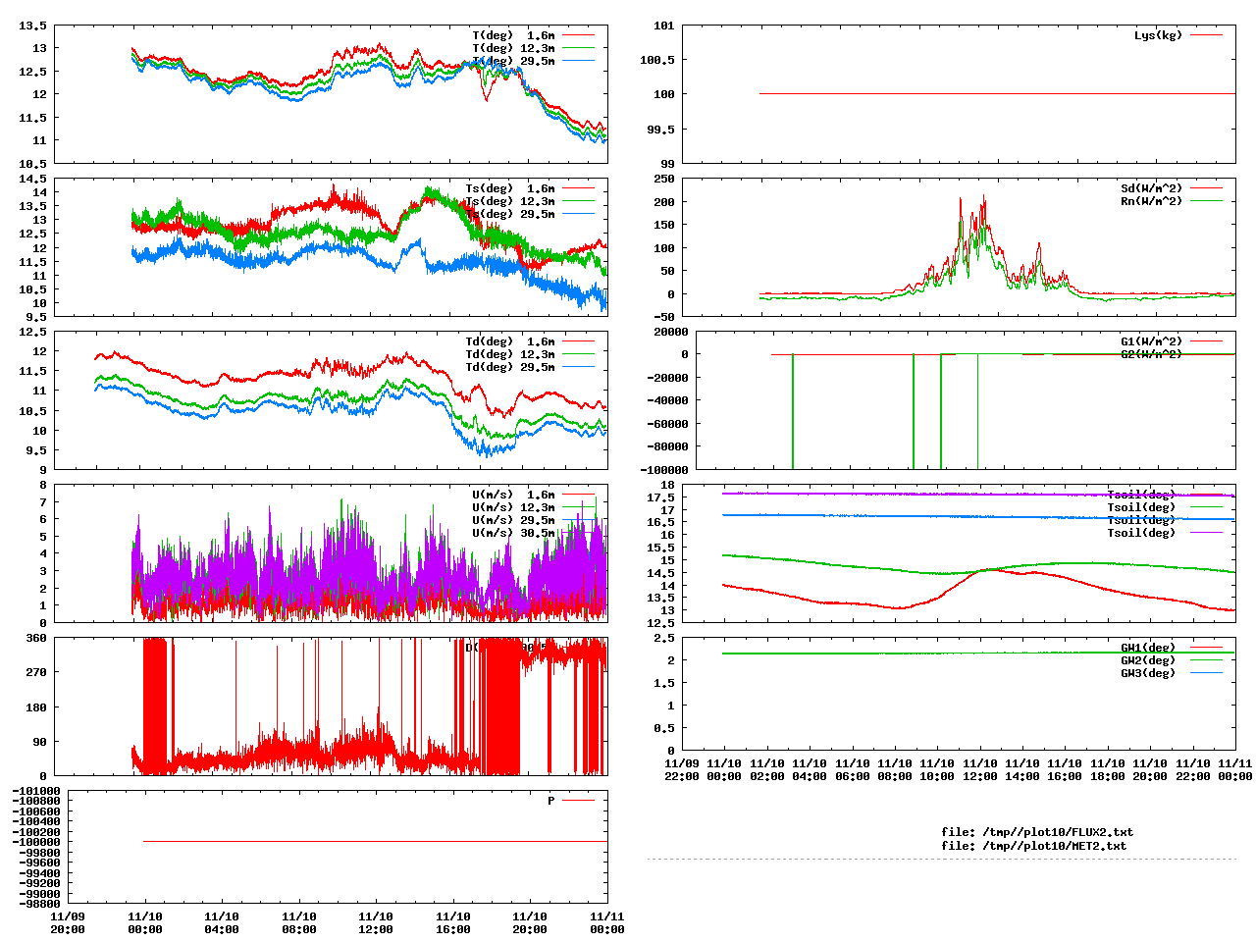The image size is (1256, 942).
Task: Click the Sd(W/m^2) legend label
Action: pyautogui.click(x=1151, y=188)
